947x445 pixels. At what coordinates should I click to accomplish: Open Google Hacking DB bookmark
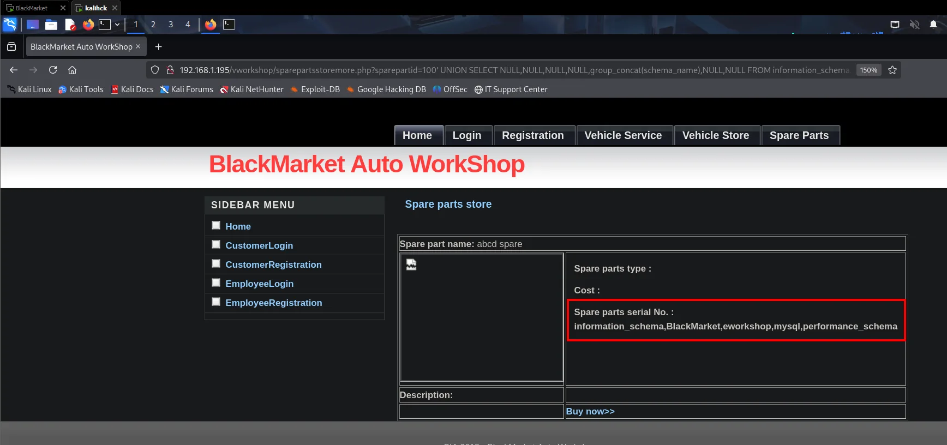pos(386,89)
